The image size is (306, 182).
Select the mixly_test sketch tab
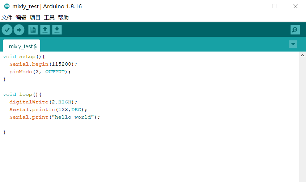[21, 46]
